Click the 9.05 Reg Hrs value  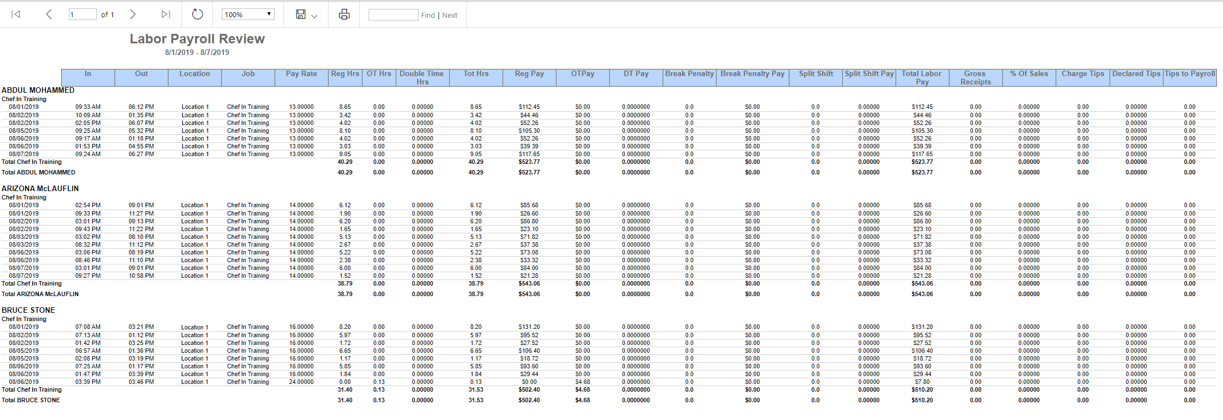tap(345, 154)
